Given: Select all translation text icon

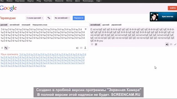Looking at the screenshot, I should (x=96, y=44).
